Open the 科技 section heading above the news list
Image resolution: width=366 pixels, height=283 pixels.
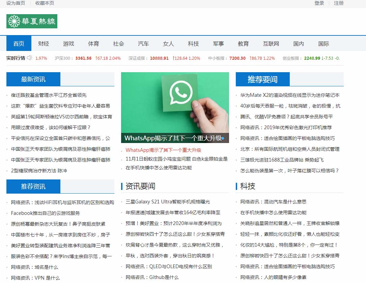(x=248, y=186)
